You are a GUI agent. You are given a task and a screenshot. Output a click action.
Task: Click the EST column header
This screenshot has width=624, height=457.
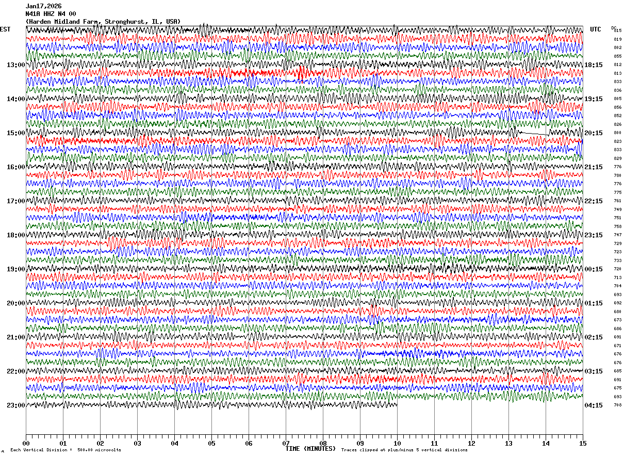pos(5,29)
